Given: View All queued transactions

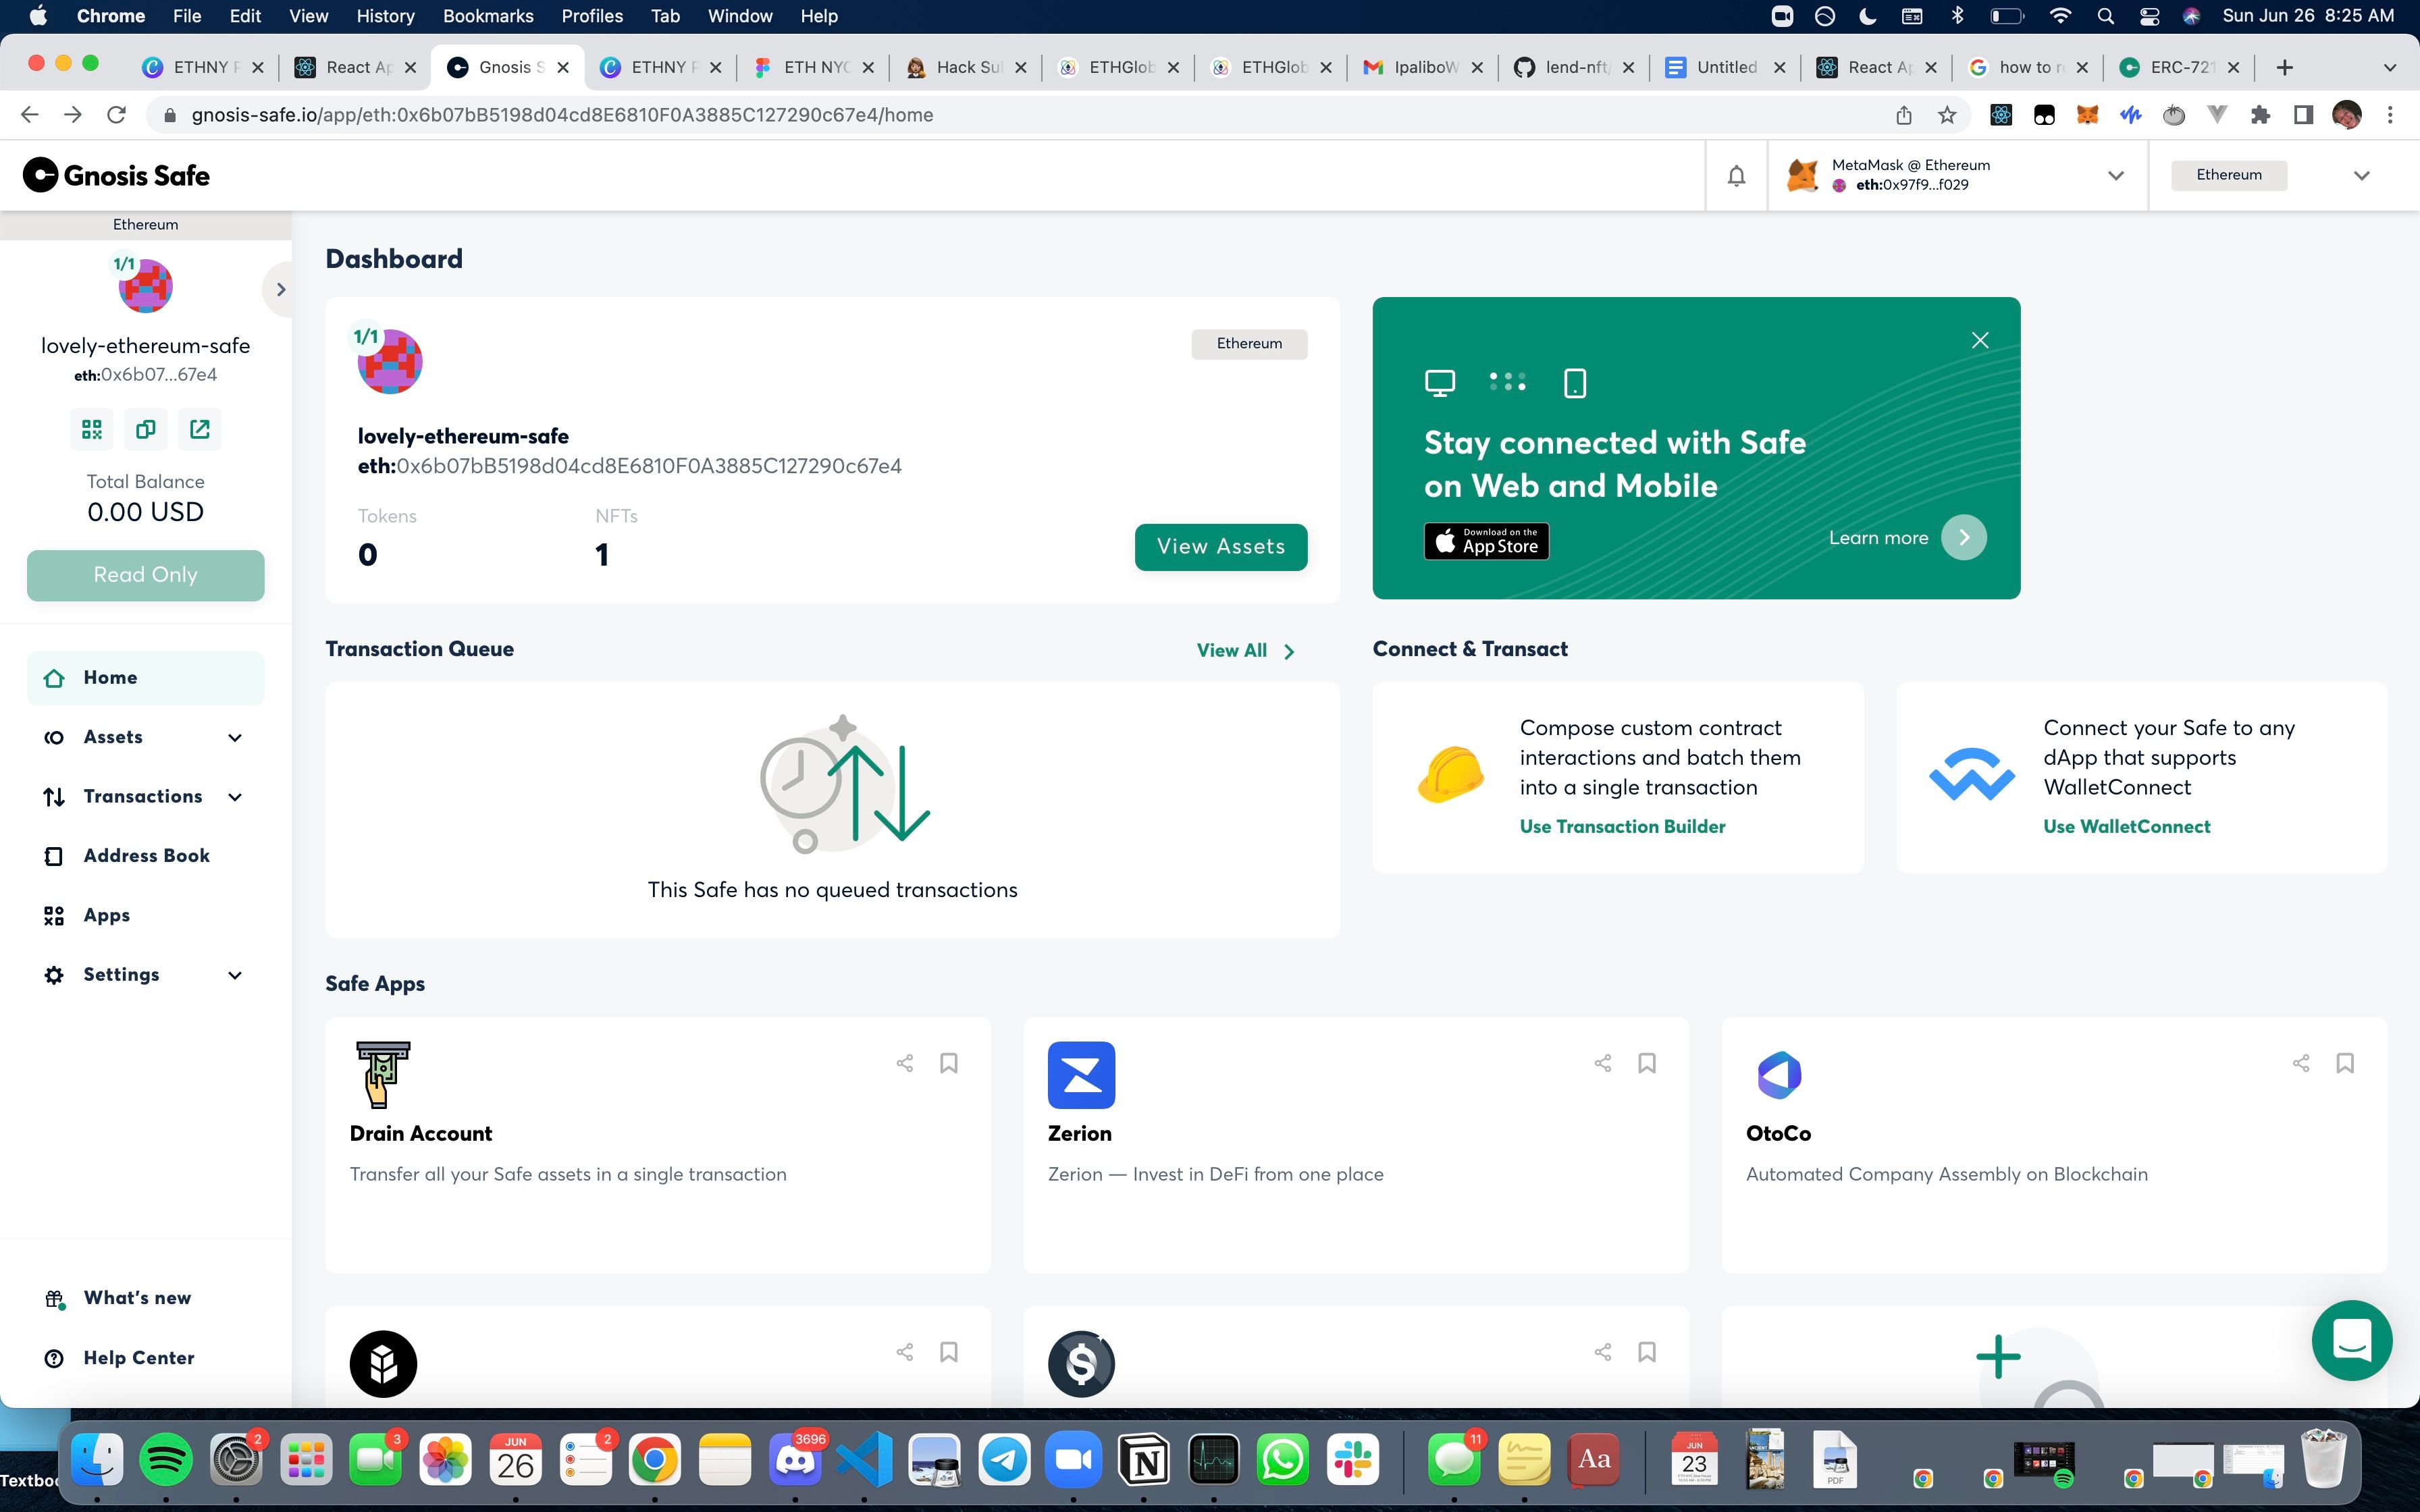Looking at the screenshot, I should point(1245,651).
